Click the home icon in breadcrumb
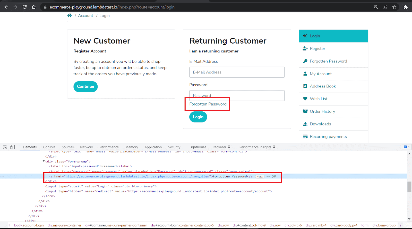This screenshot has height=229, width=412. [x=69, y=15]
